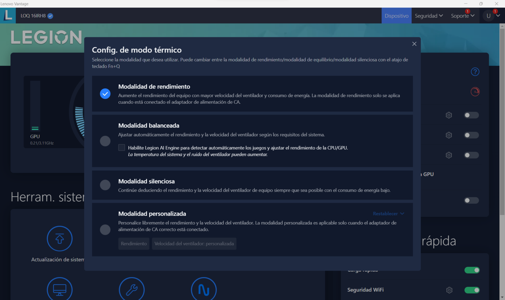Click the Lenovo Vantage L logo icon
Viewport: 505px width, 300px height.
(x=8, y=16)
